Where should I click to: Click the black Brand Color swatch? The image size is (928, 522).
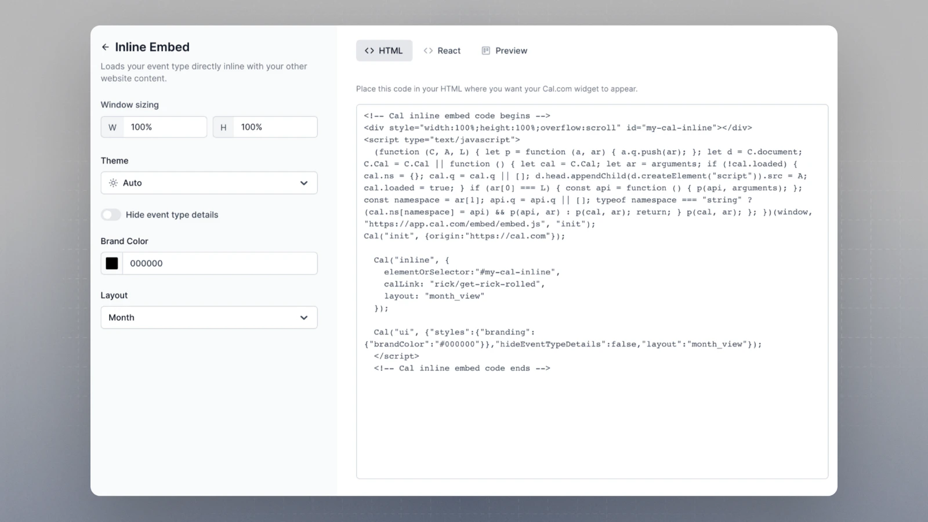point(111,263)
